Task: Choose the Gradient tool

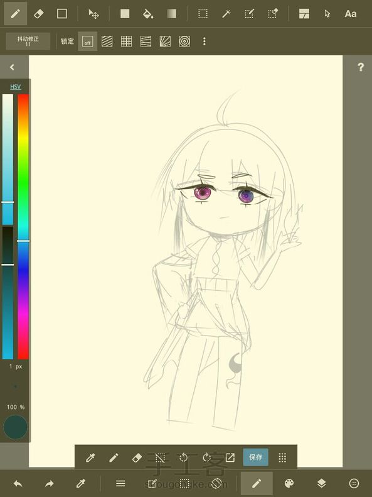Action: 171,14
